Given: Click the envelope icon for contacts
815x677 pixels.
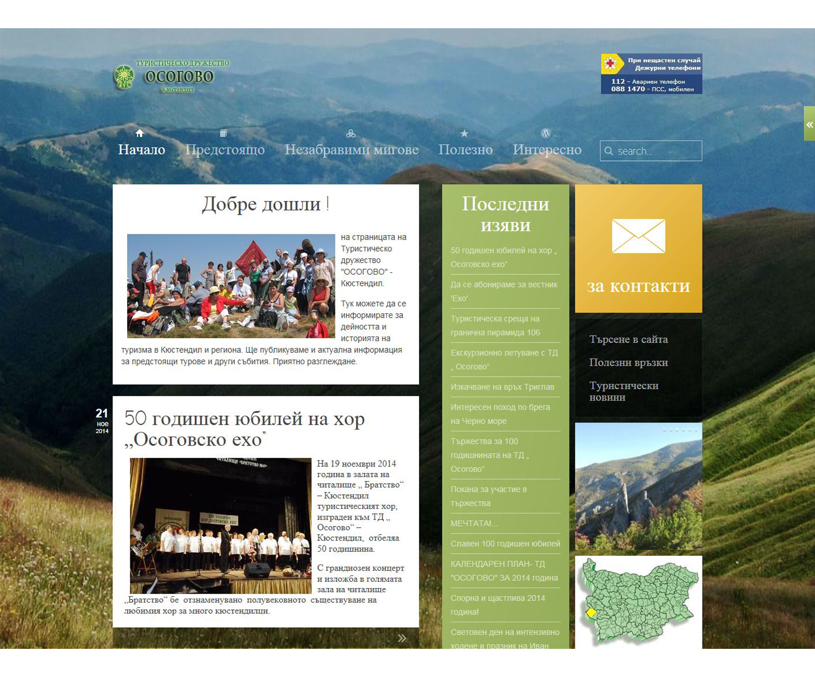Looking at the screenshot, I should point(638,236).
